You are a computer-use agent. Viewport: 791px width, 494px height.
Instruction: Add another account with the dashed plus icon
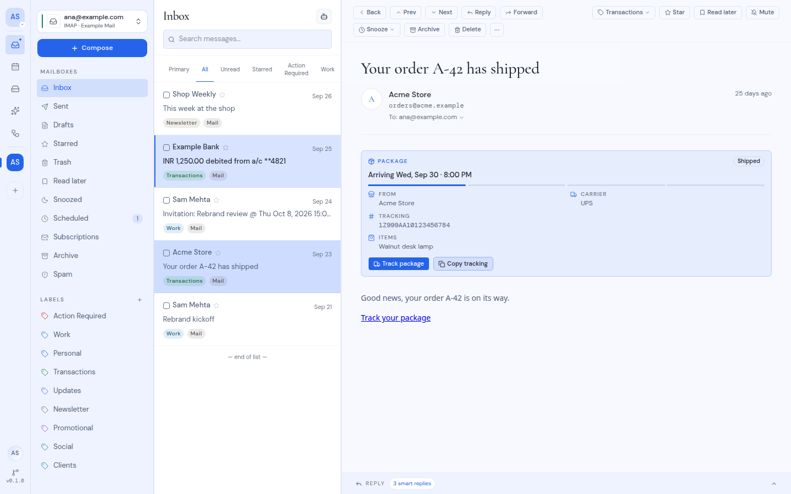click(x=15, y=190)
